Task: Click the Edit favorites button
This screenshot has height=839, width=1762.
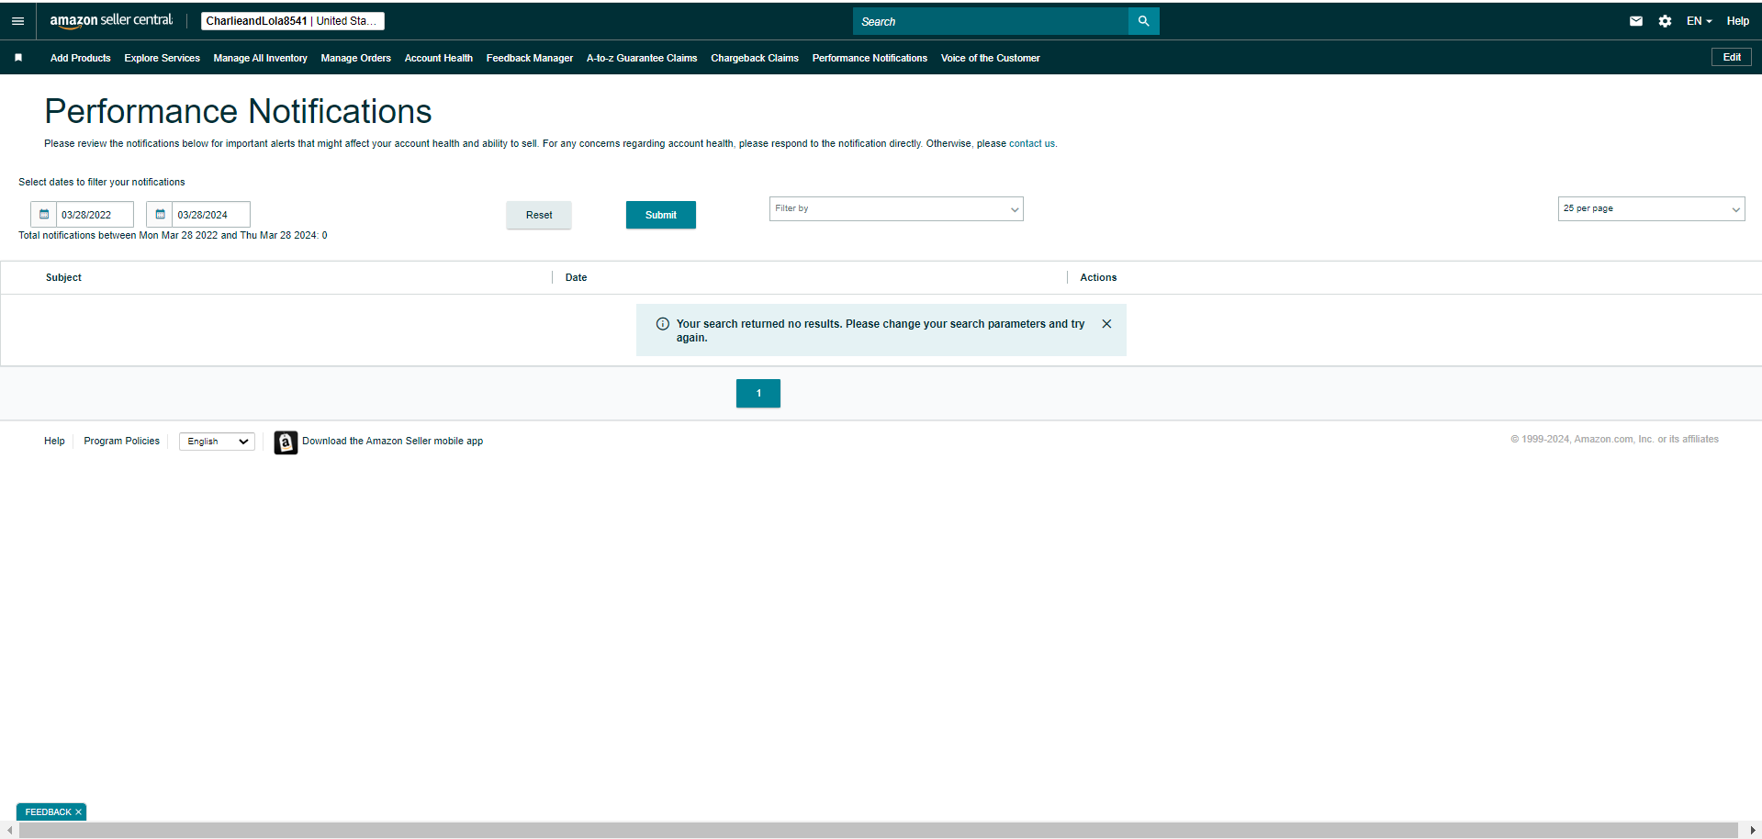Action: 1732,57
